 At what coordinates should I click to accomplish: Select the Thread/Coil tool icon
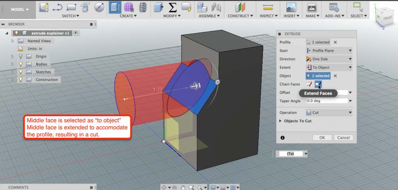click(x=143, y=7)
